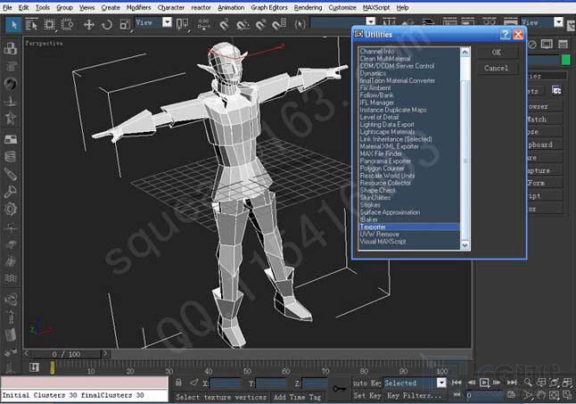The height and width of the screenshot is (404, 576).
Task: Select Level of Detail utility
Action: point(409,117)
